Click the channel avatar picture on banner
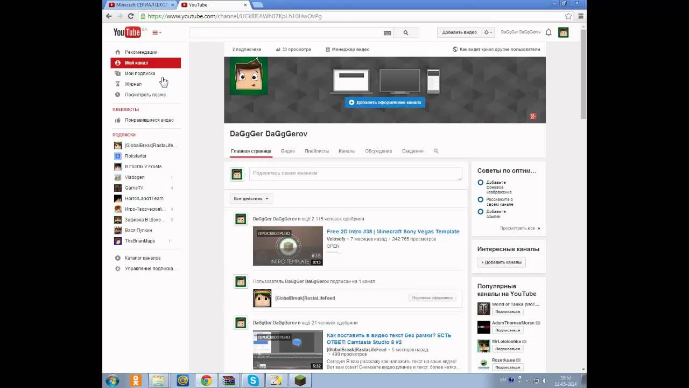 (249, 76)
